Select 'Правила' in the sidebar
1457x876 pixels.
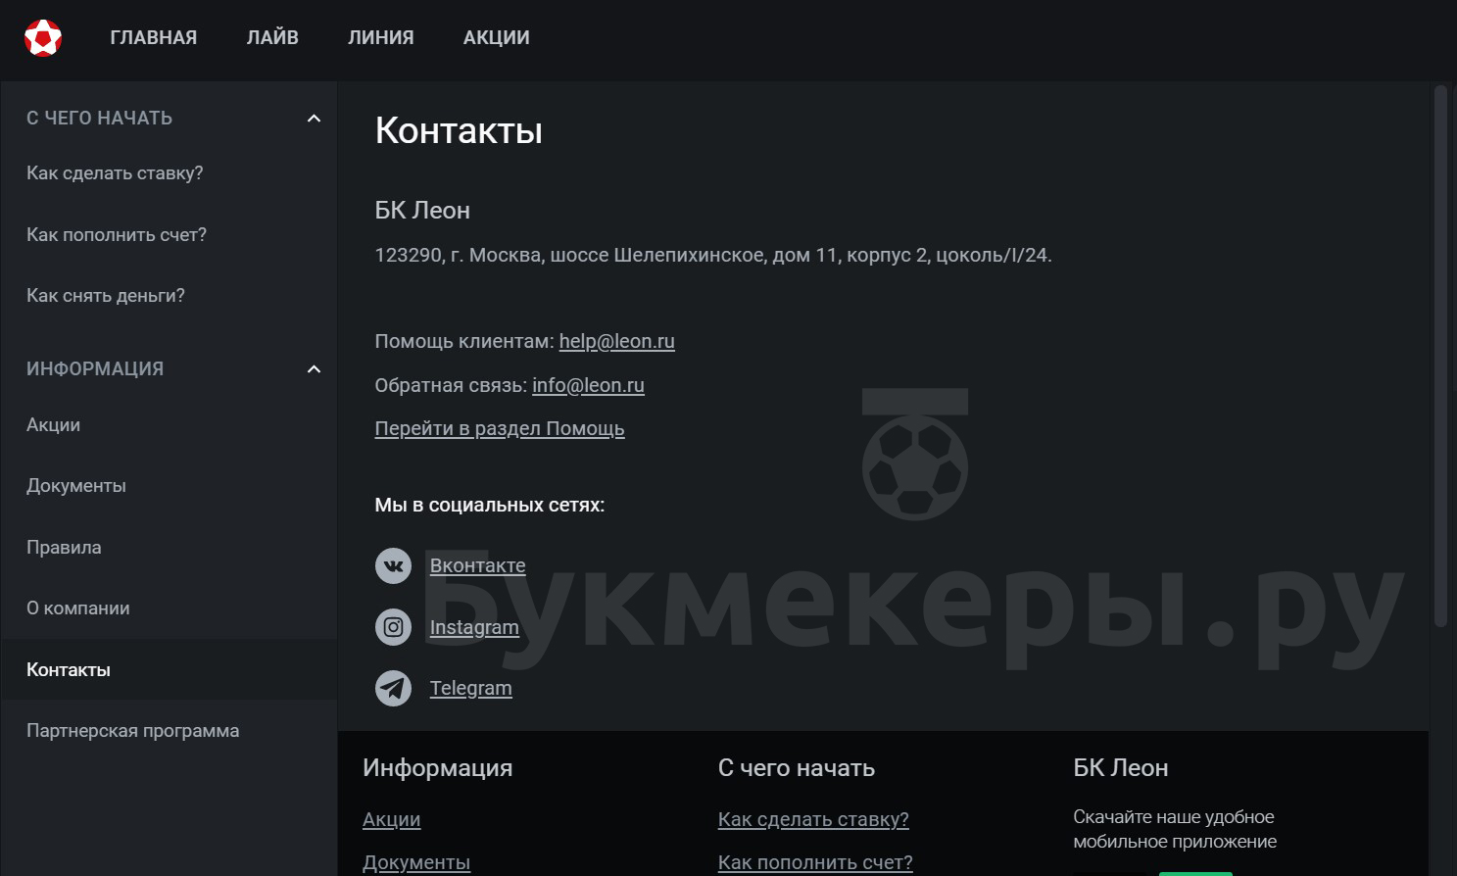[x=64, y=548]
